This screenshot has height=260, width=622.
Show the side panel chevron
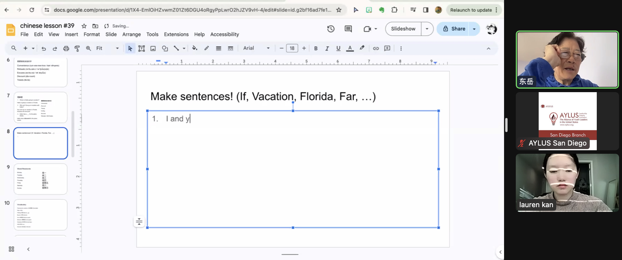[x=500, y=252]
